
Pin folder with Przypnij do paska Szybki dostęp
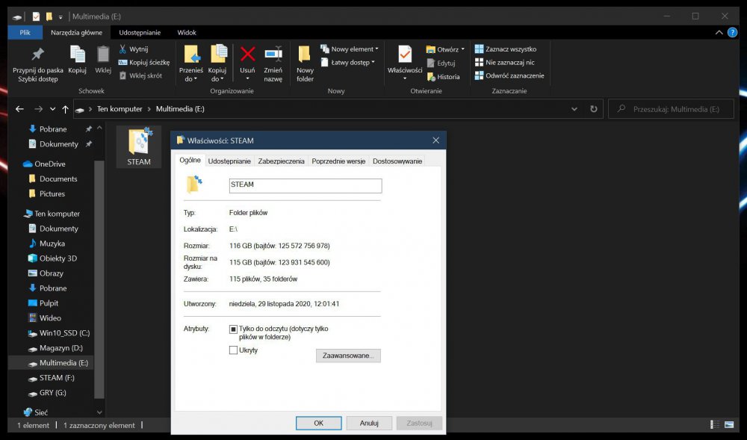click(37, 55)
